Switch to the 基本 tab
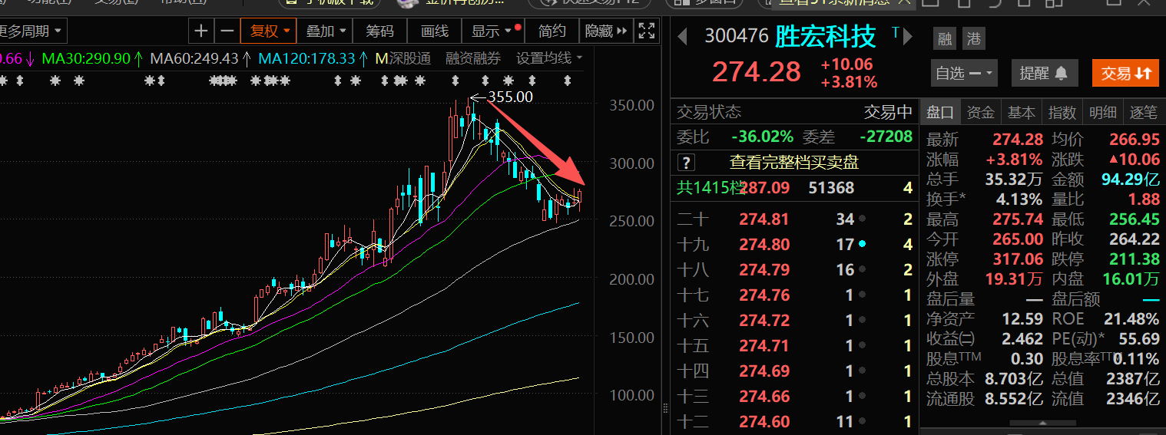Viewport: 1166px width, 435px height. [x=1021, y=113]
